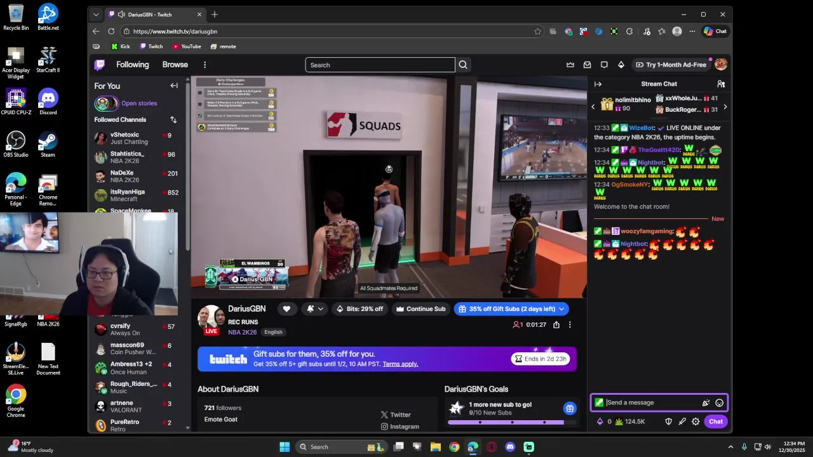Open the Open stories link
813x457 pixels.
point(139,103)
